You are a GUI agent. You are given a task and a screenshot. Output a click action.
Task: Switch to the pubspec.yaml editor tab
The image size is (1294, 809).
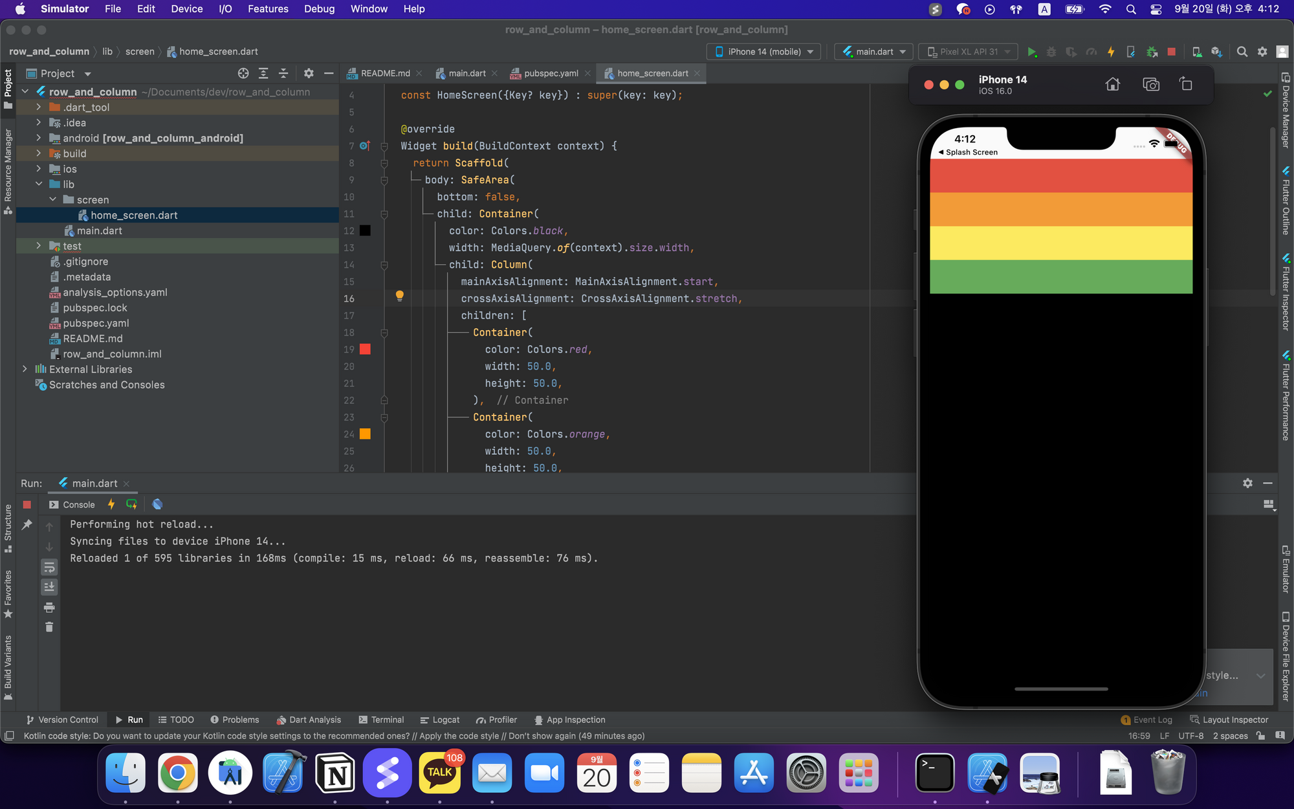(x=551, y=73)
